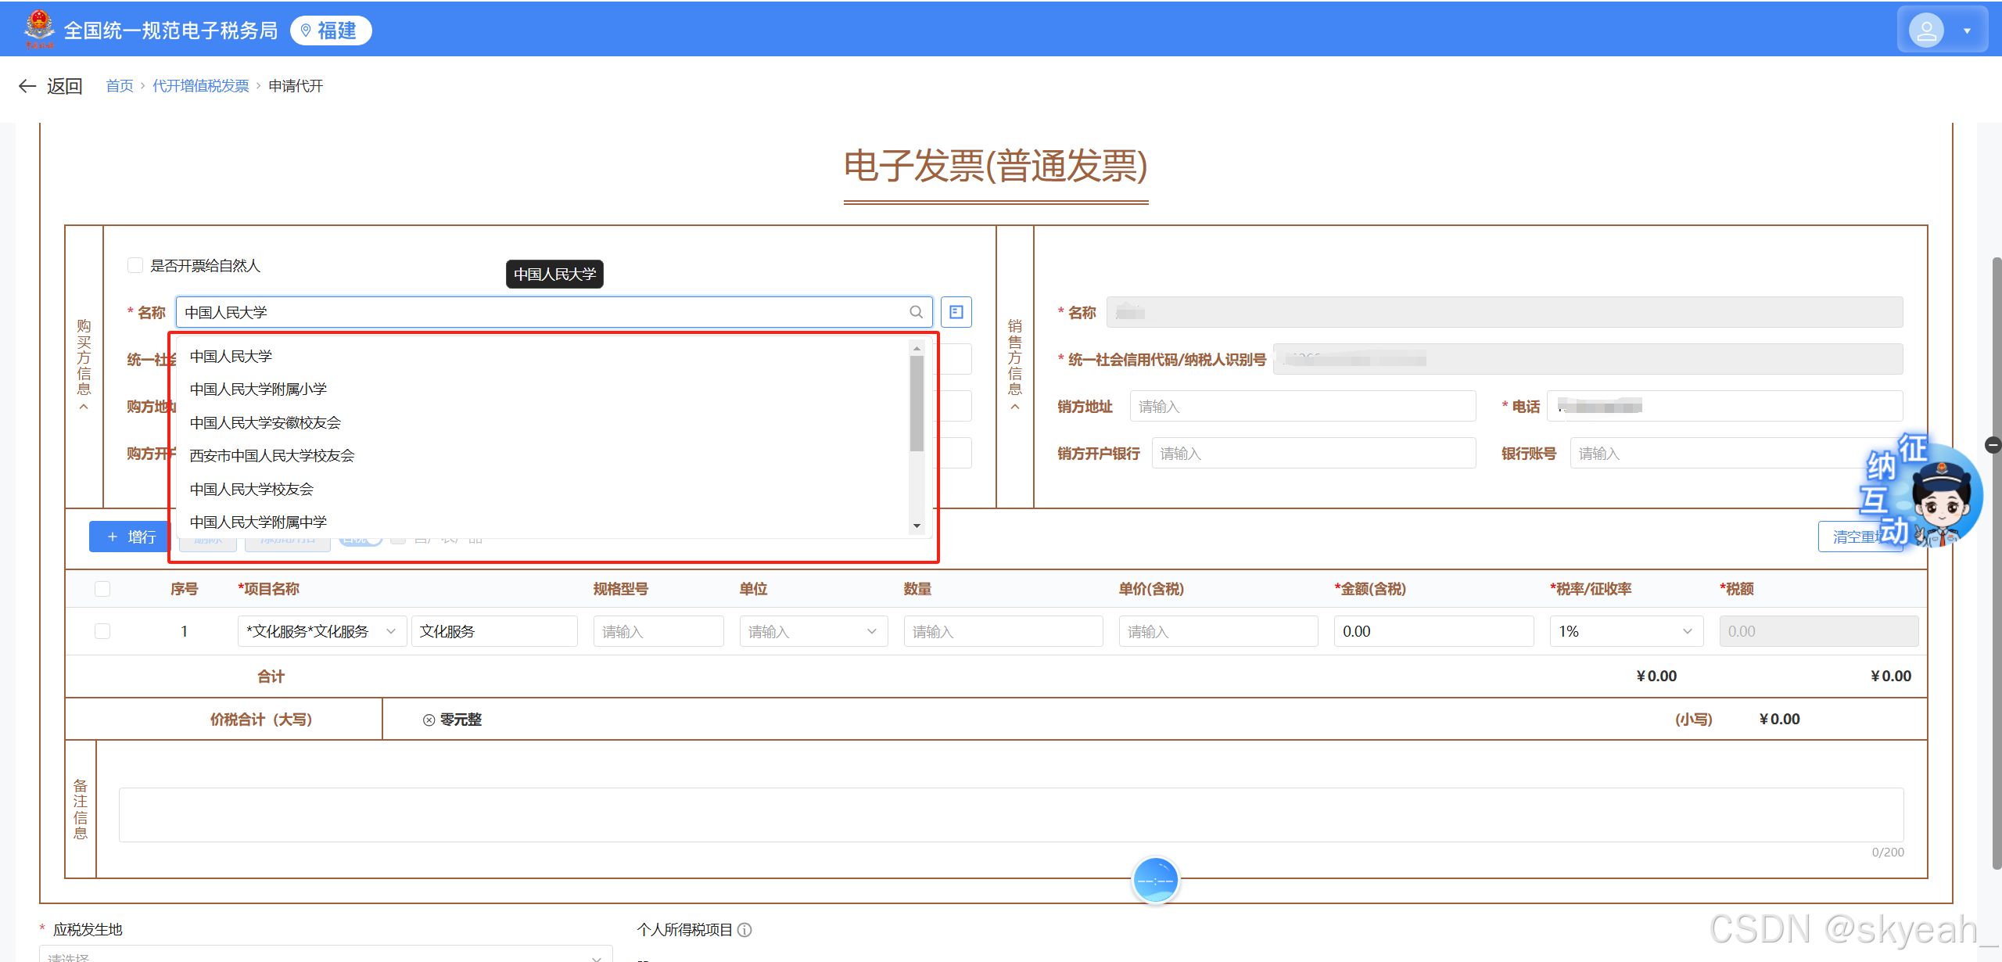Click the search magnifier in name field

click(x=916, y=312)
